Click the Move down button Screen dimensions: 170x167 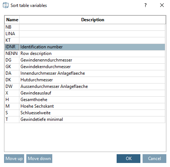click(x=39, y=159)
